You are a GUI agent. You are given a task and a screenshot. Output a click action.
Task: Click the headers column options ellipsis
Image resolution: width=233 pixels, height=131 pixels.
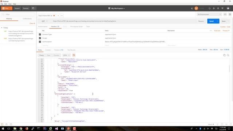(x=210, y=31)
